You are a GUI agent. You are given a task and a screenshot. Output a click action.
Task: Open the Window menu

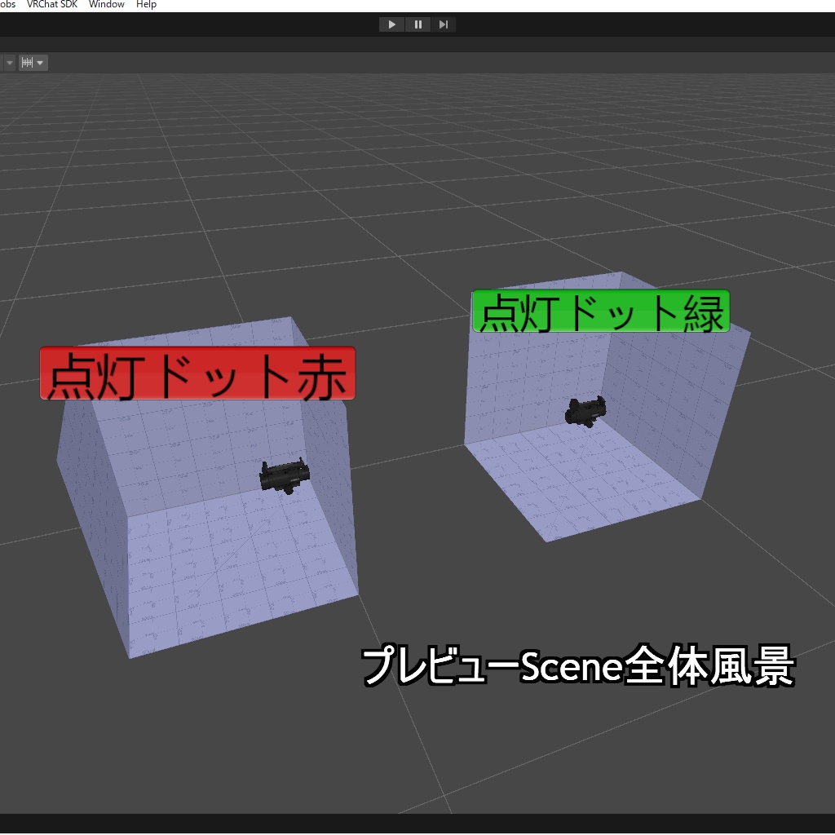coord(106,4)
